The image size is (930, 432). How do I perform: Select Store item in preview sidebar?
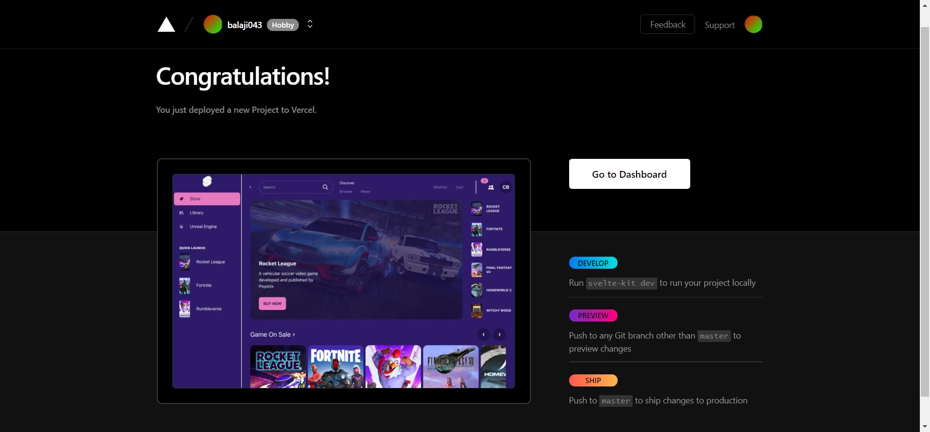pos(207,199)
